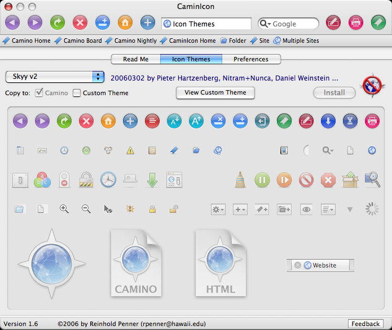Click the green pencil toolbar button at far right
The height and width of the screenshot is (330, 392).
click(x=378, y=23)
